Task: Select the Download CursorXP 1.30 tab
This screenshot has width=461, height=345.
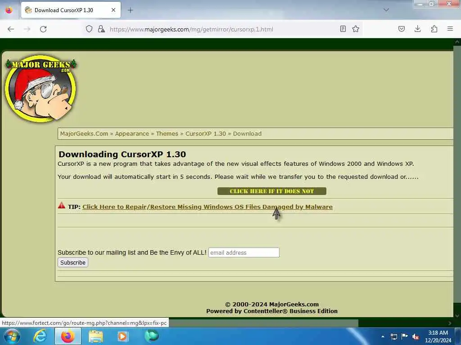Action: (71, 10)
